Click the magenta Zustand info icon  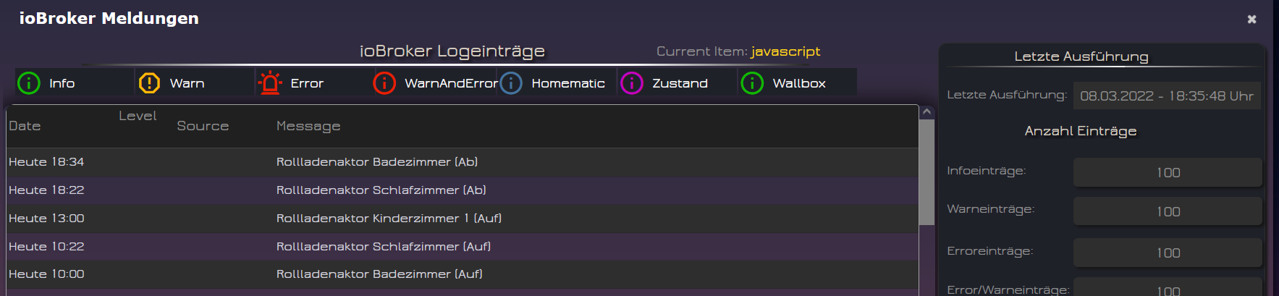tap(632, 83)
